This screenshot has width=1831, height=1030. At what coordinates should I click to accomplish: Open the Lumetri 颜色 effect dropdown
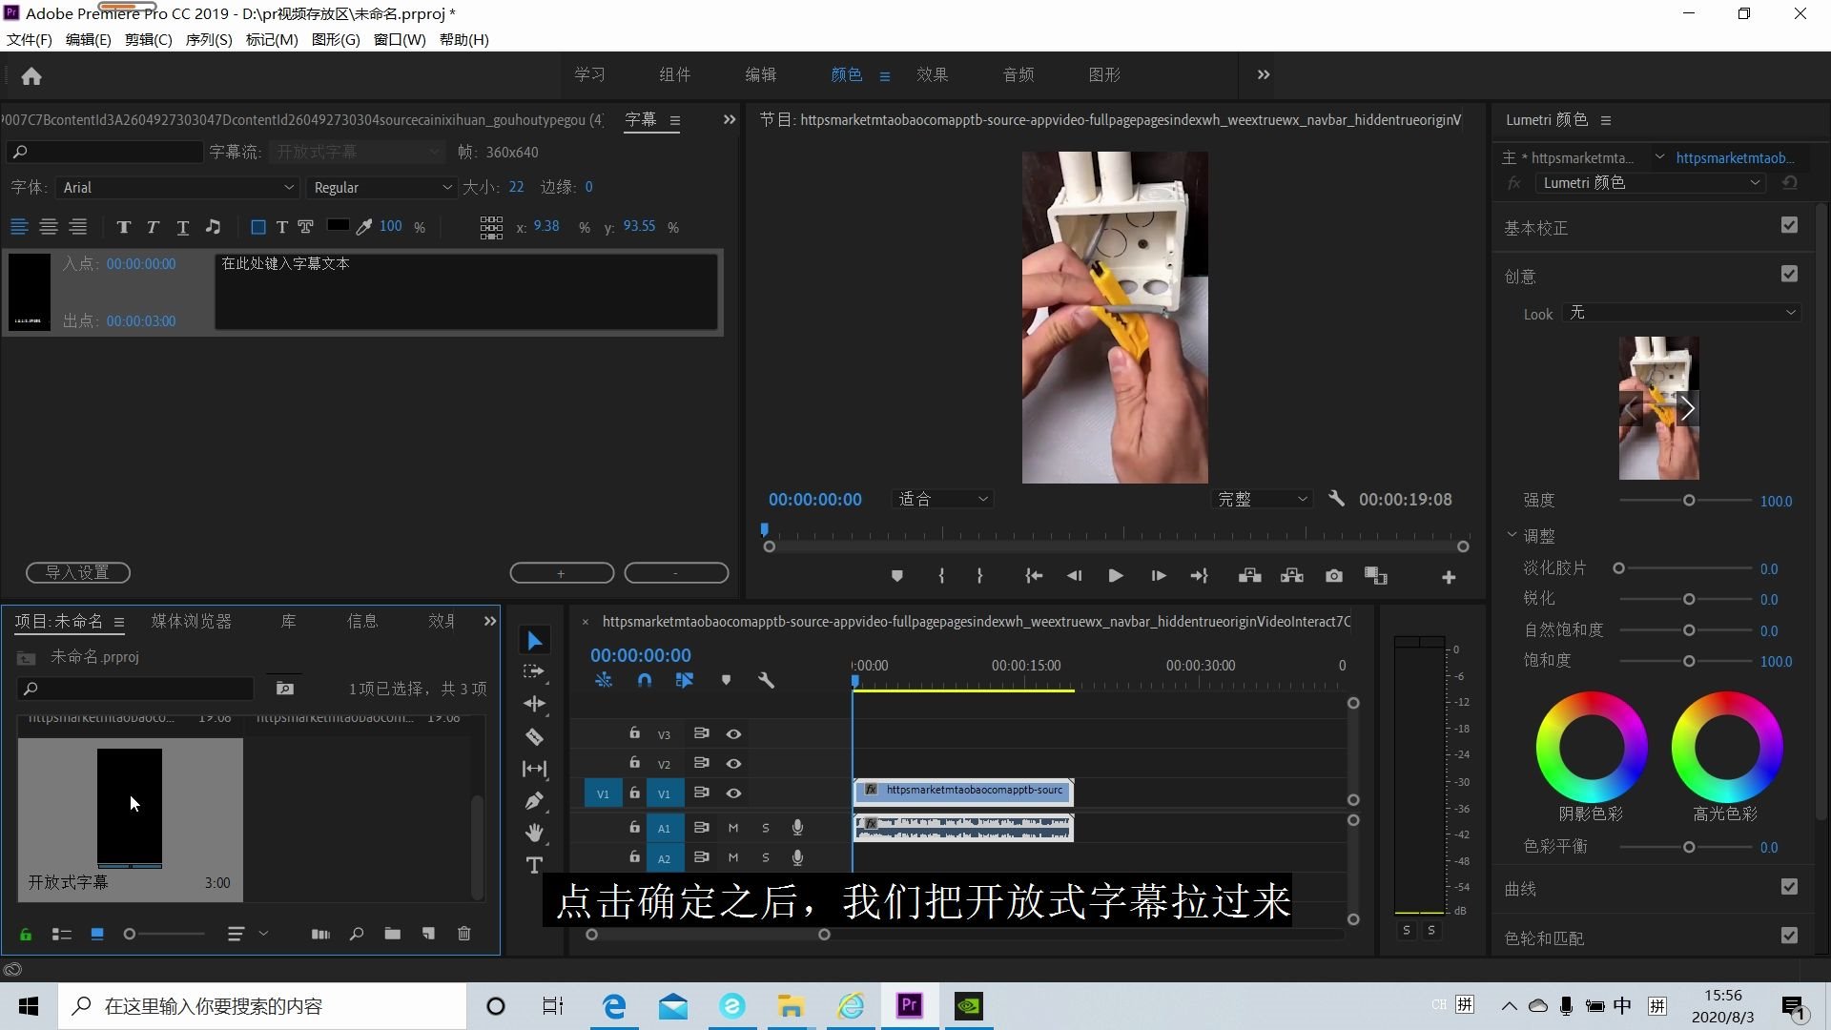tap(1650, 183)
